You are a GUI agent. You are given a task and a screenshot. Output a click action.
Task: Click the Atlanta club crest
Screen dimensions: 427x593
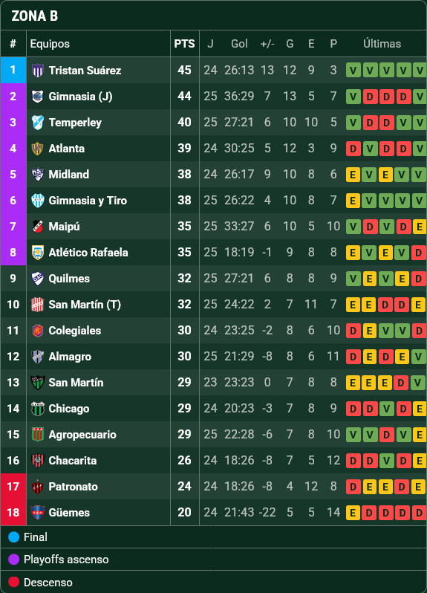pyautogui.click(x=37, y=149)
